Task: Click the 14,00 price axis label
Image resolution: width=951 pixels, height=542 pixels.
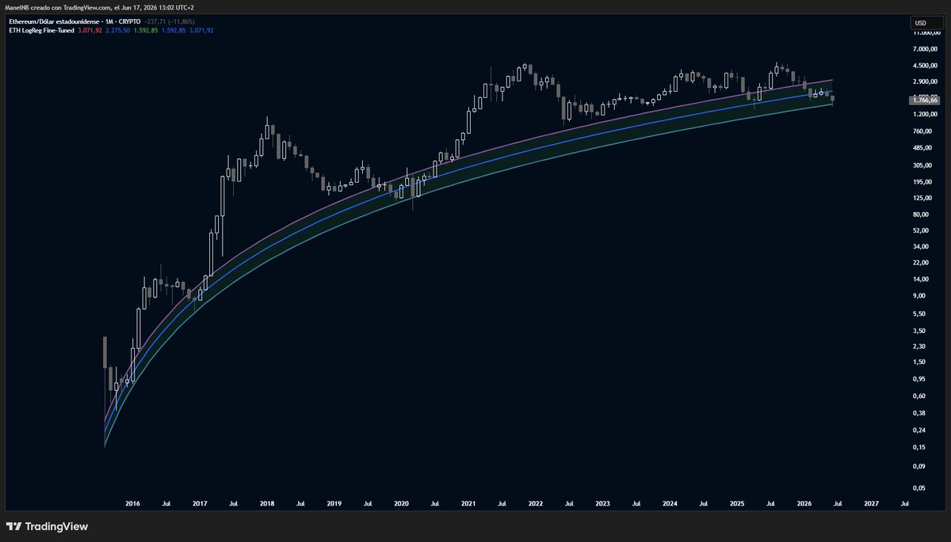Action: [x=921, y=279]
